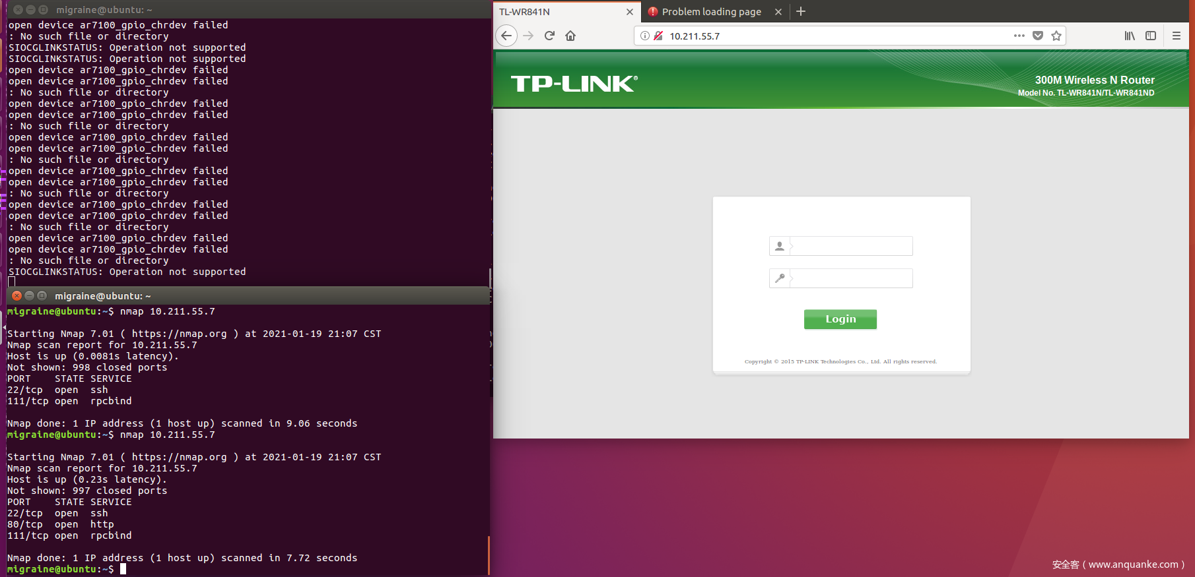Close the lower terminal window

click(17, 295)
